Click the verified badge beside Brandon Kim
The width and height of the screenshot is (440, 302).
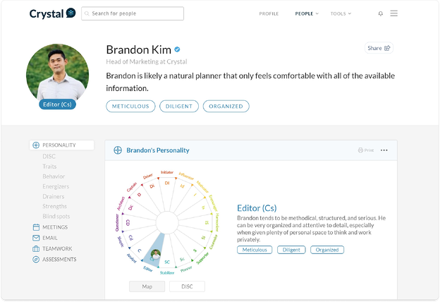pyautogui.click(x=178, y=49)
